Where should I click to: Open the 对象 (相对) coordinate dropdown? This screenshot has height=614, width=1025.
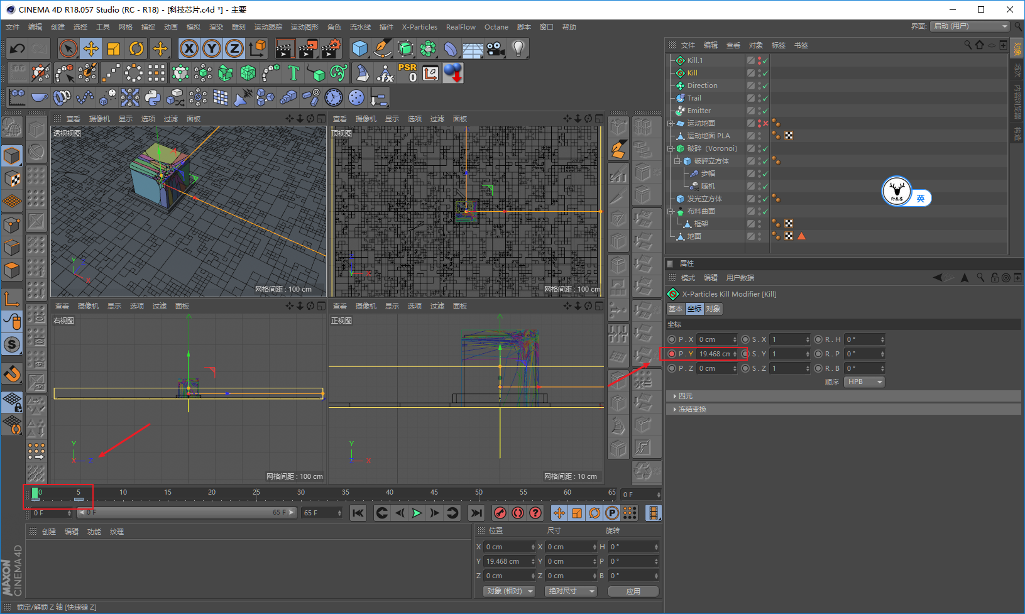point(509,591)
